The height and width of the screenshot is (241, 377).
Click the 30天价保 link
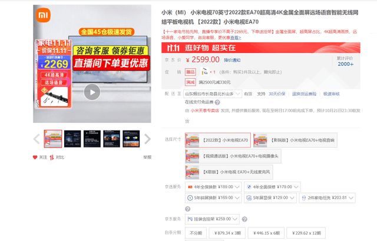click(277, 94)
